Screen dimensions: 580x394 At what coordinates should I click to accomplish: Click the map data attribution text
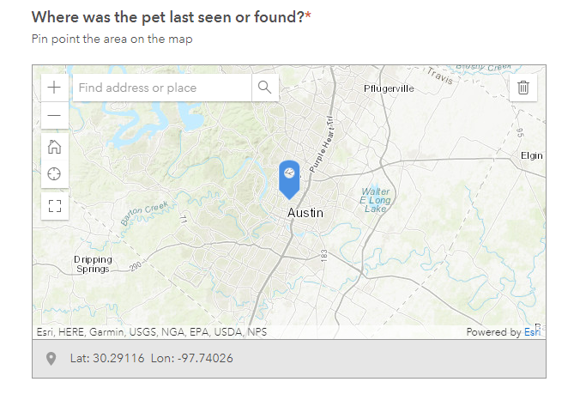point(152,332)
